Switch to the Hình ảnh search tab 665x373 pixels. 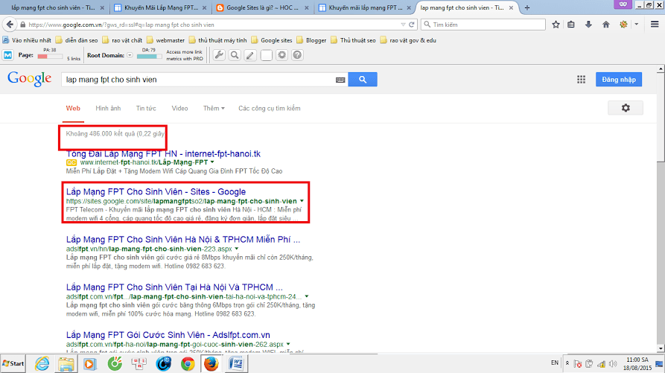coord(108,108)
